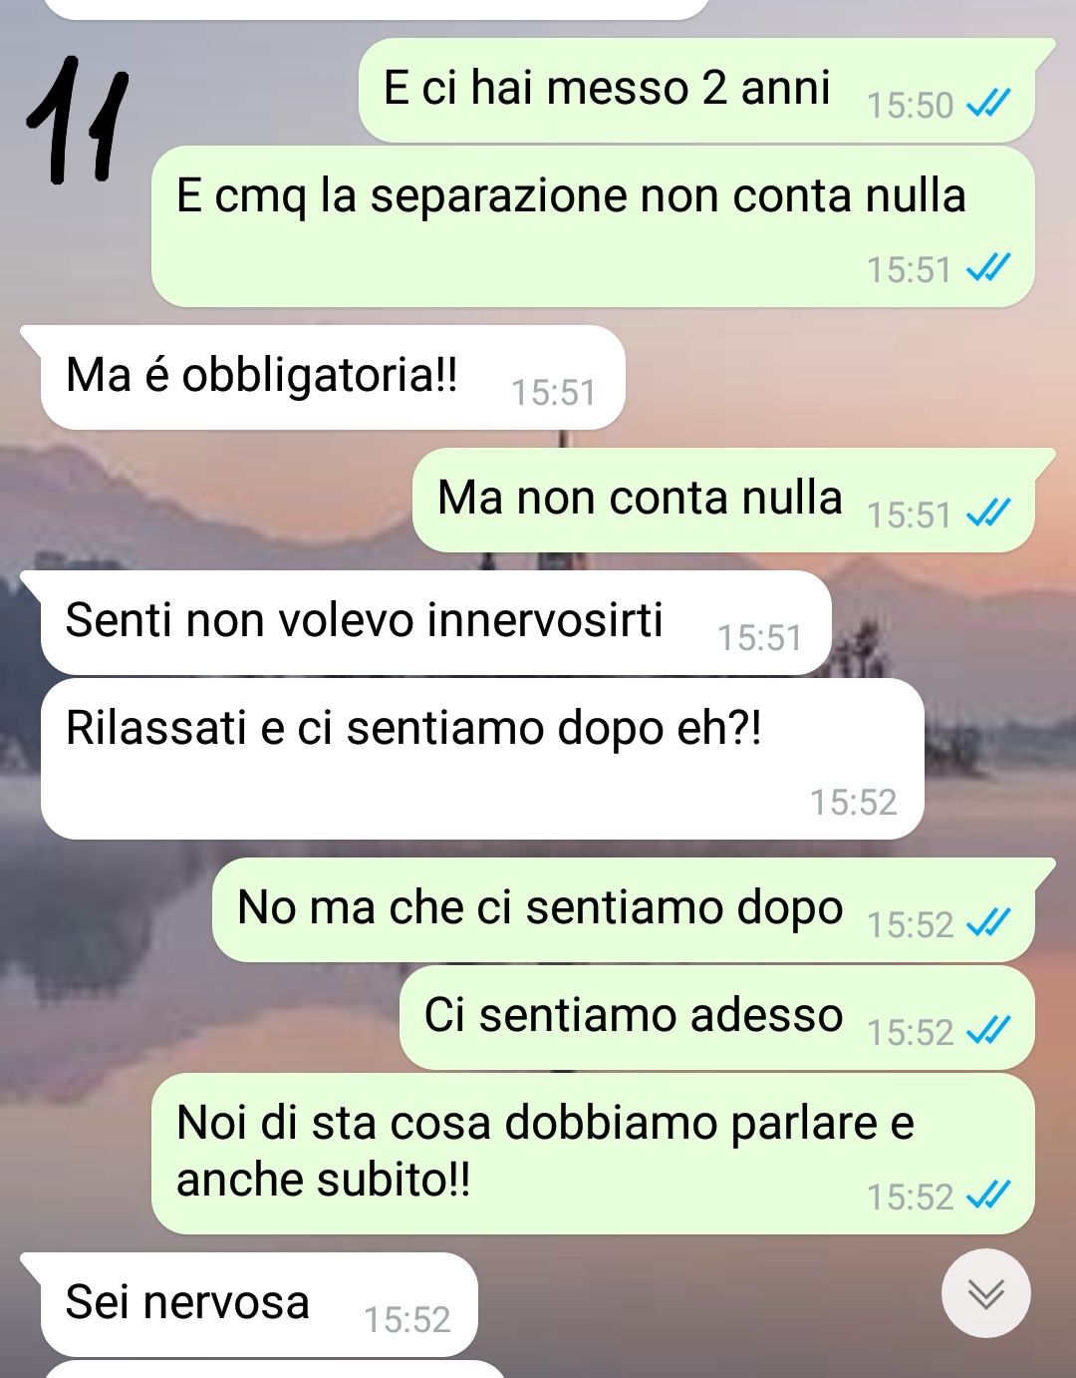Tap the 'E cmq la separazione non conta nulla' text
1076x1378 pixels.
coord(571,195)
